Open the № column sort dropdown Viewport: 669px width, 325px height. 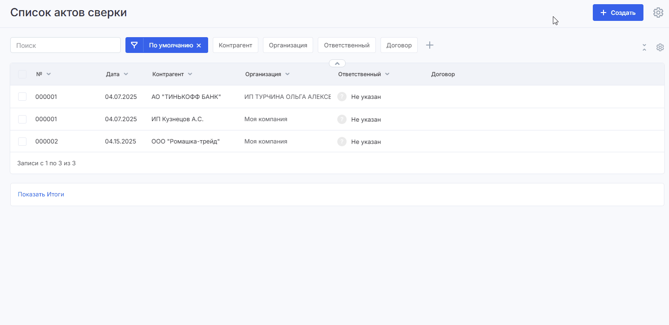[x=49, y=74]
